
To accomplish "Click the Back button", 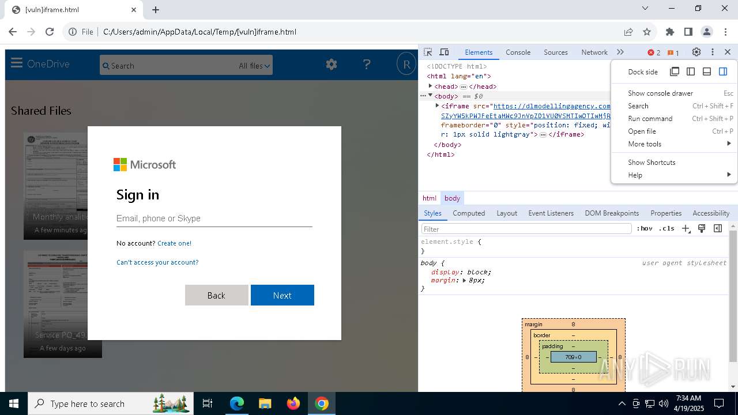I will (x=217, y=295).
